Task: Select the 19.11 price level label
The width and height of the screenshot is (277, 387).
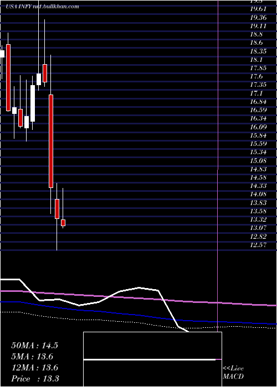Action: coord(258,26)
